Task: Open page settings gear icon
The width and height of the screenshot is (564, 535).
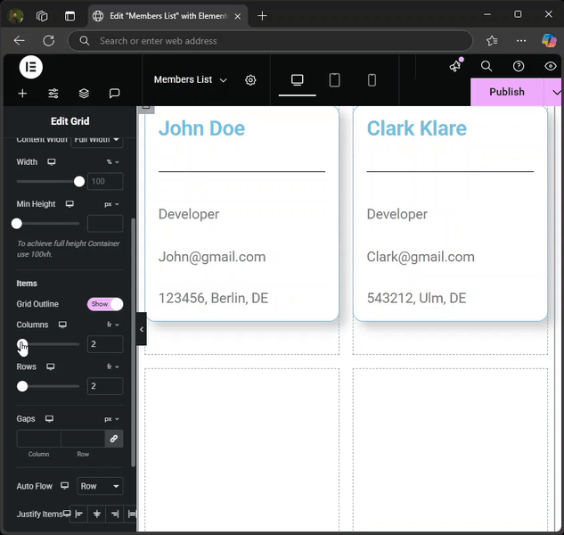Action: (x=250, y=80)
